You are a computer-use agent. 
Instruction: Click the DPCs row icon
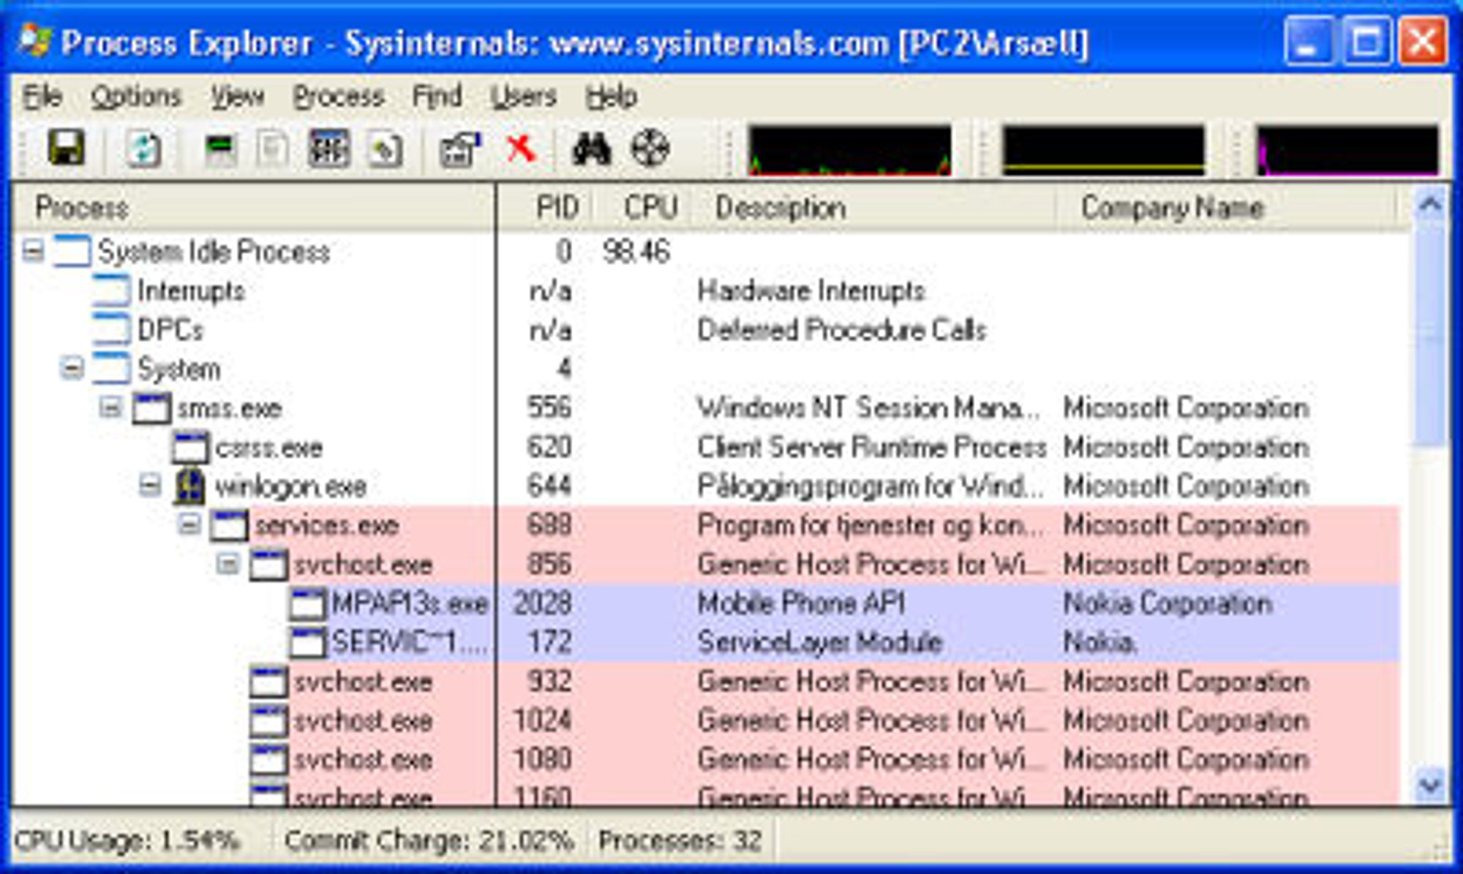(112, 329)
